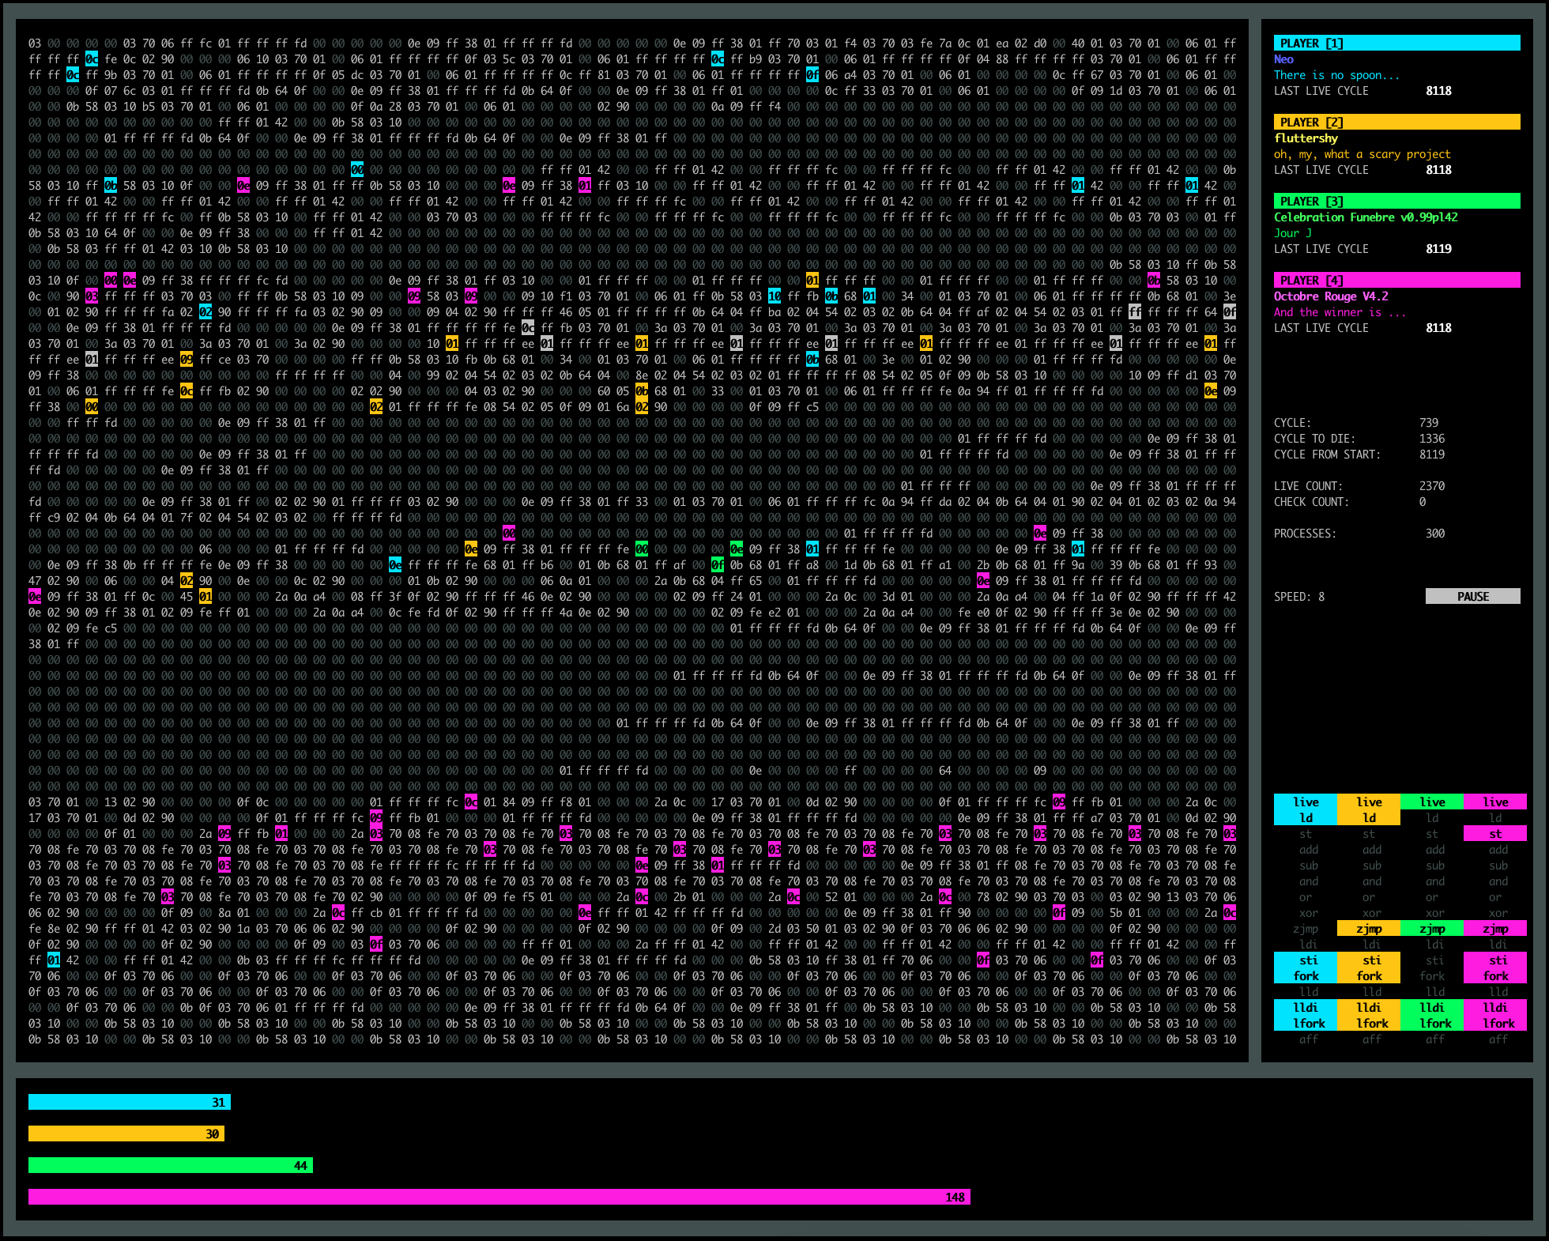Viewport: 1549px width, 1241px height.
Task: Click the magenta progress bar showing 148
Action: click(499, 1197)
